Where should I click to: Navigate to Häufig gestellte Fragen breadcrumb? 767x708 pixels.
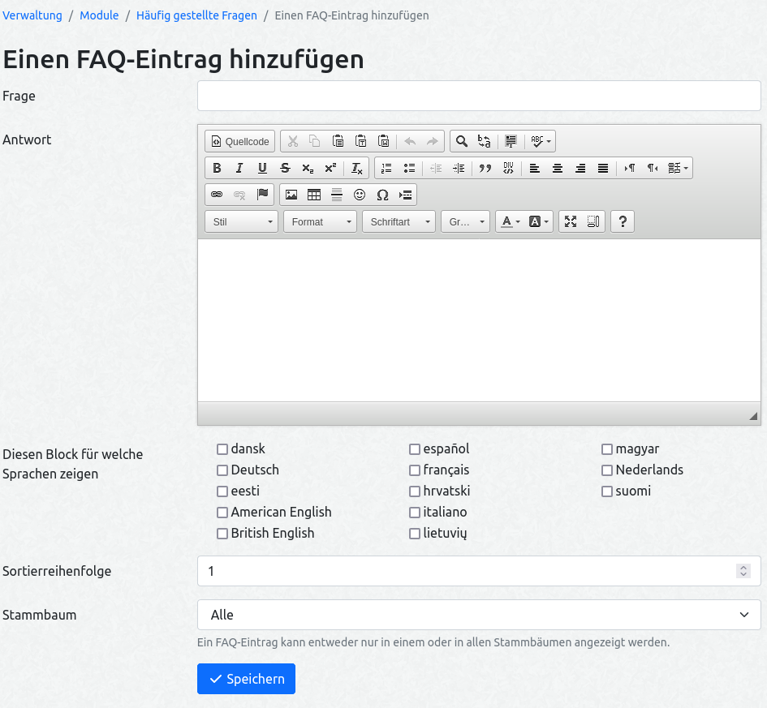click(196, 15)
